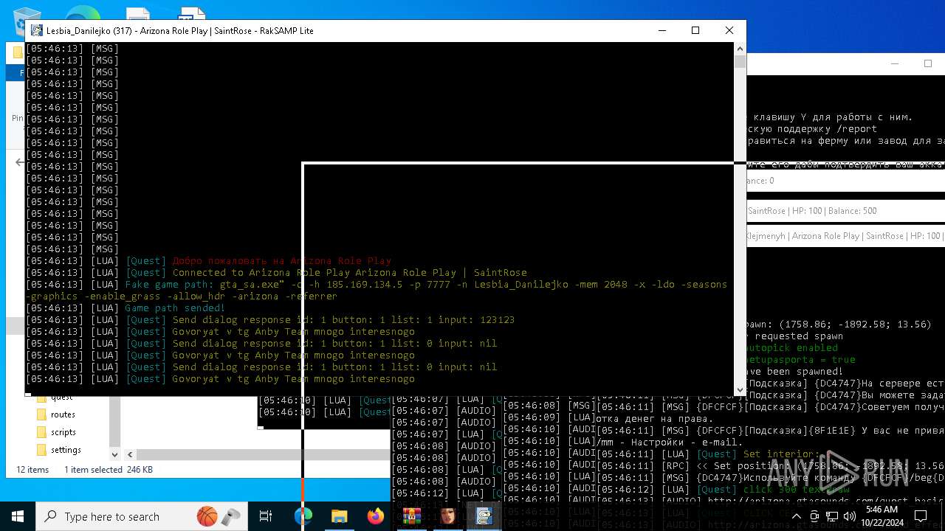945x531 pixels.
Task: Click the 'SaintRose | HP: 100 | Balance: 500' title
Action: 812,211
